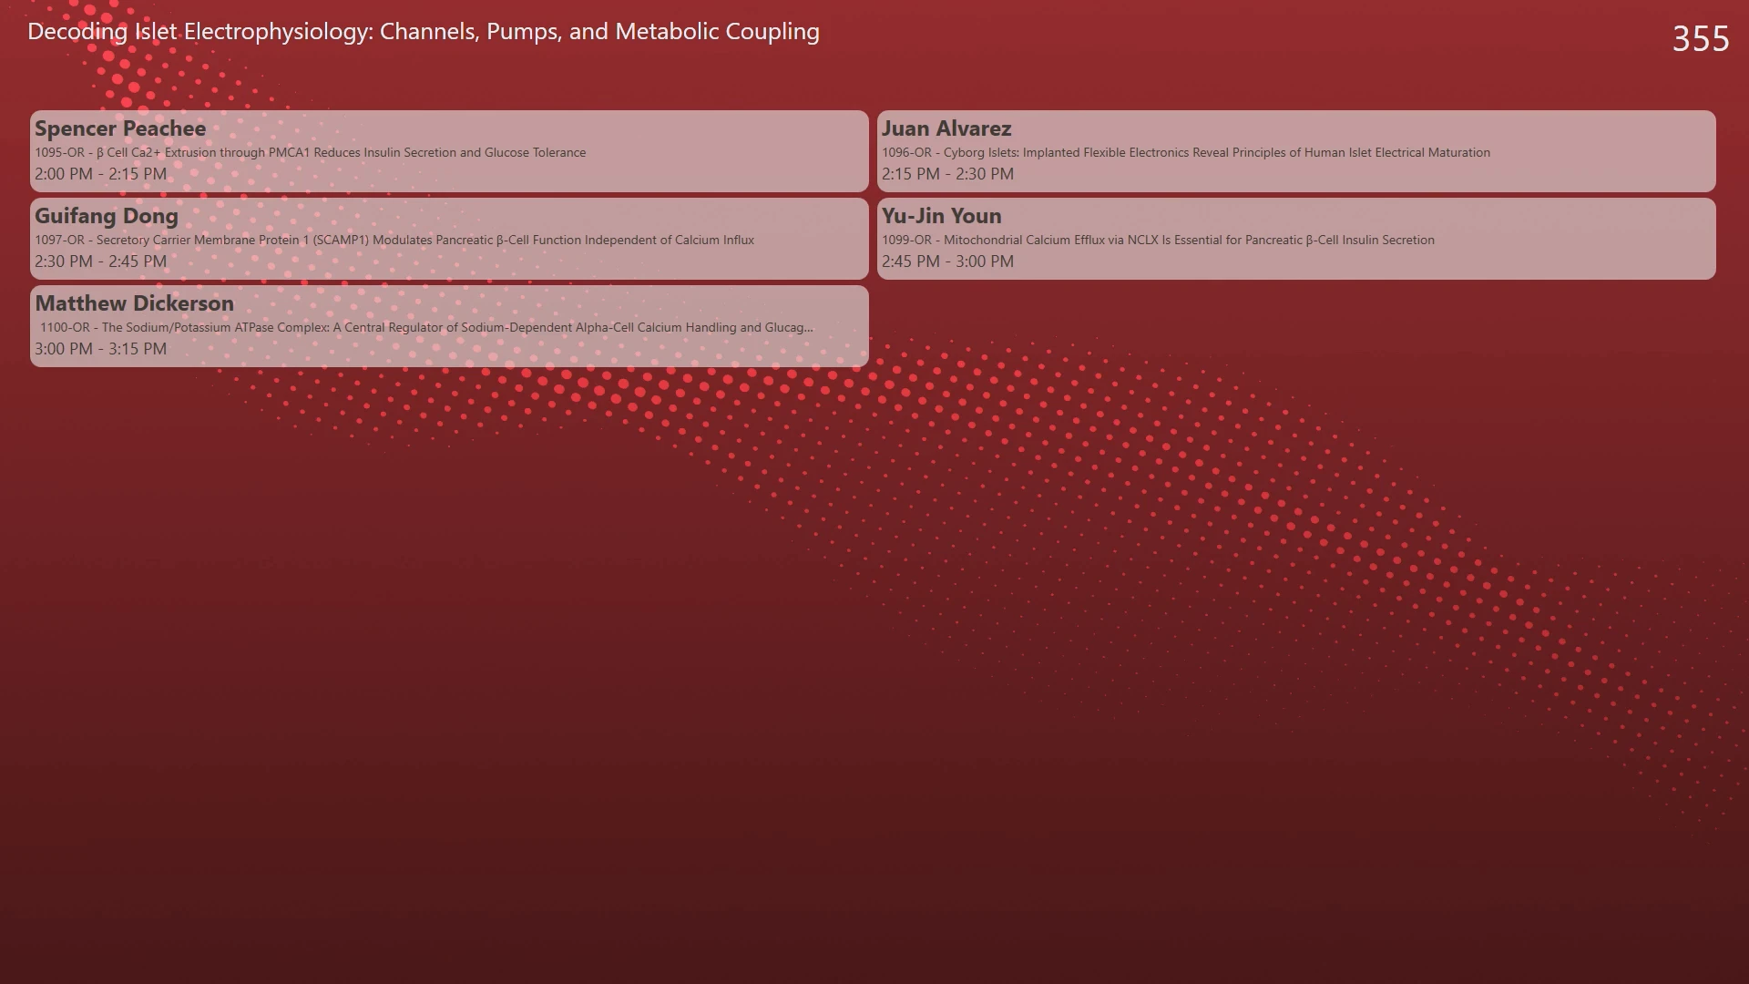Viewport: 1749px width, 984px height.
Task: Click the room number 355
Action: 1700,38
